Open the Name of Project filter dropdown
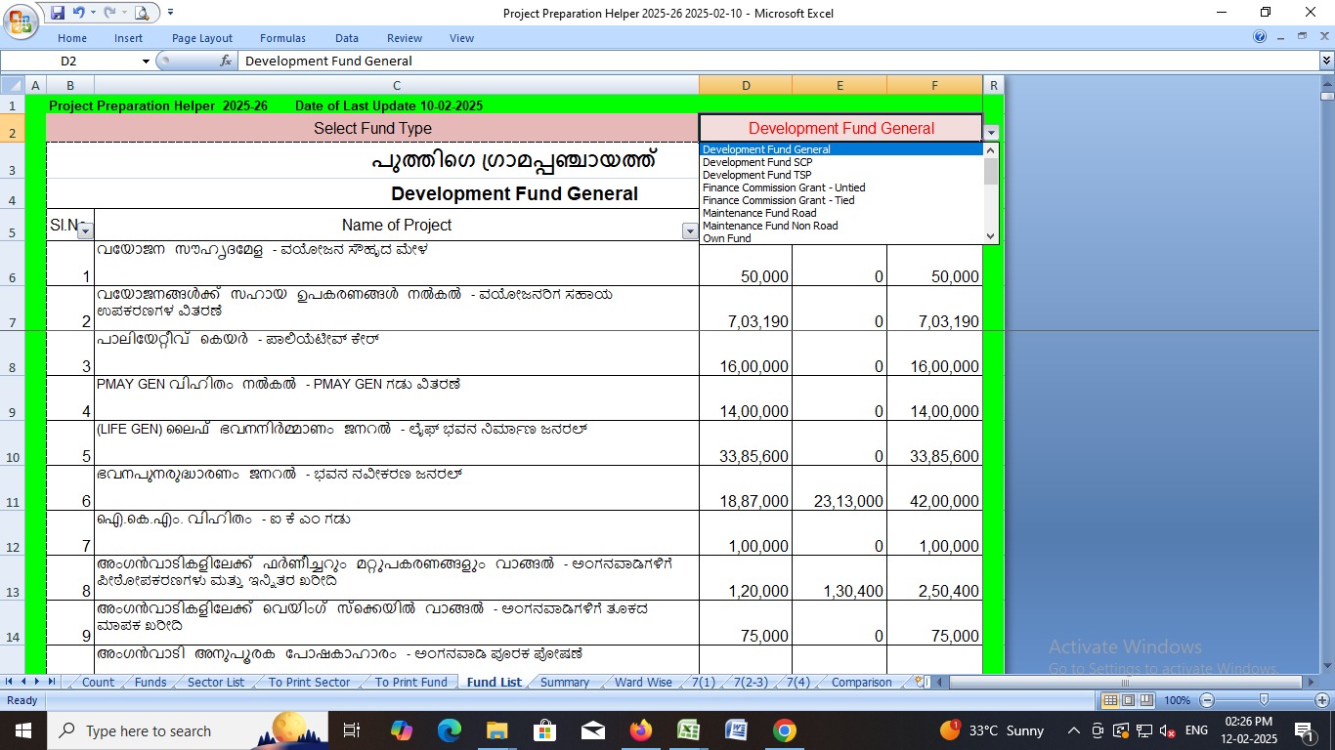 click(x=690, y=231)
